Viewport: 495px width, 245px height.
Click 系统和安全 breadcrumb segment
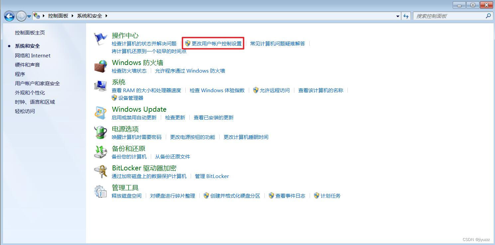90,16
